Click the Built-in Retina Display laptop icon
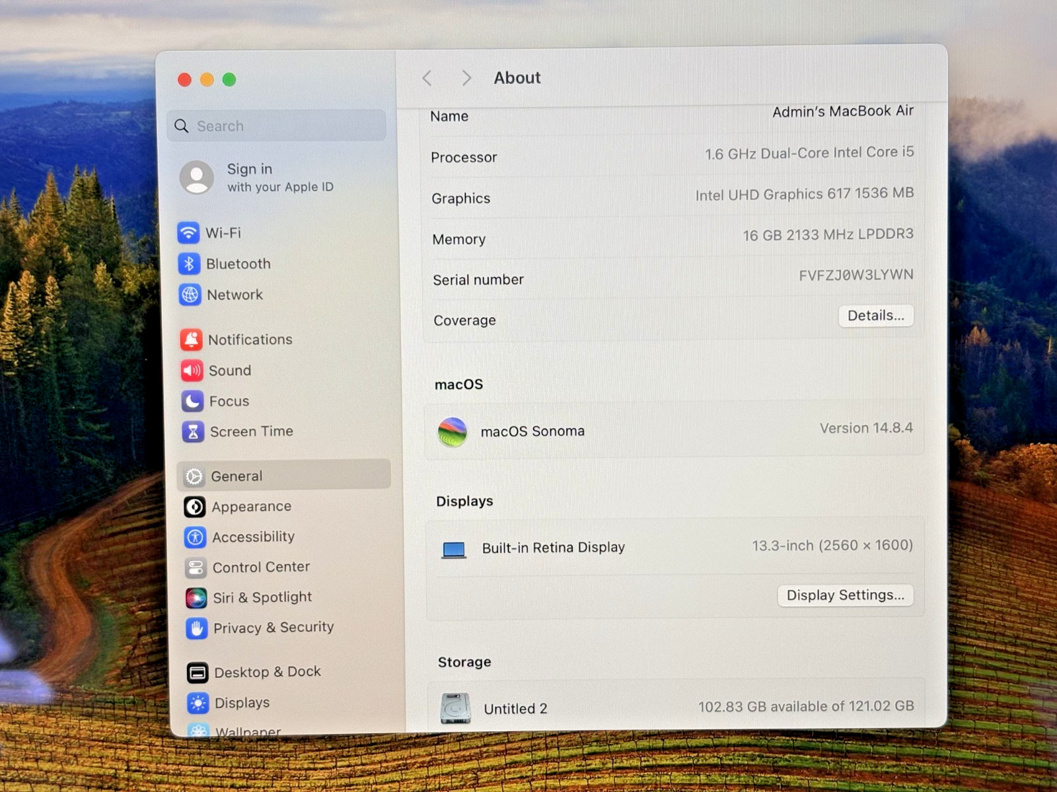This screenshot has width=1057, height=792. click(x=454, y=550)
